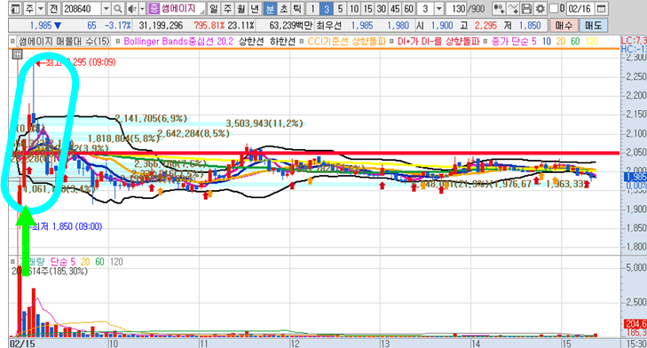Click the add candle chart icon
Viewport: 647px width, 348px height.
pos(499,8)
